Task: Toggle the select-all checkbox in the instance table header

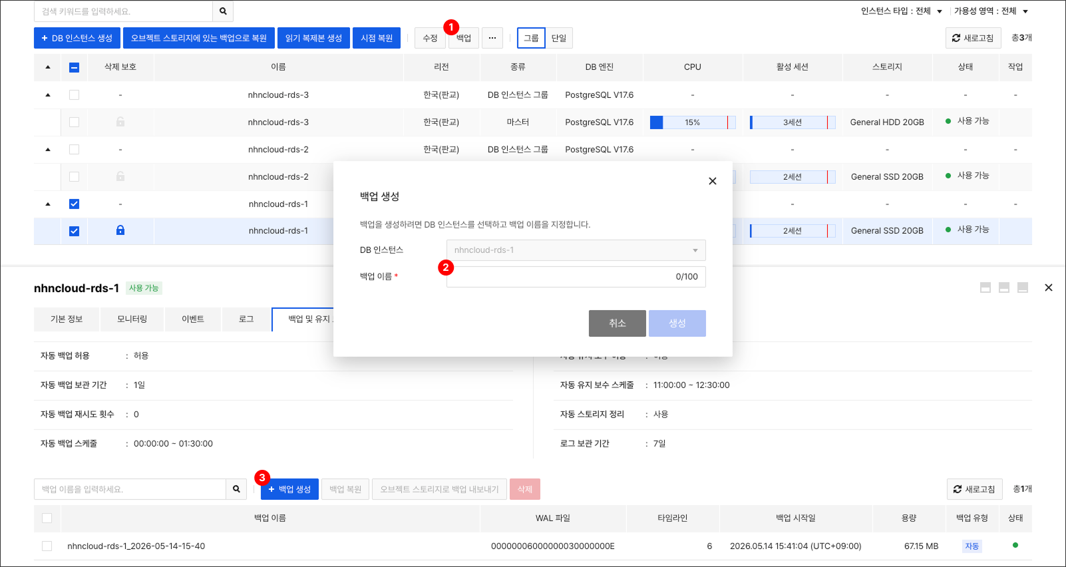Action: (74, 67)
